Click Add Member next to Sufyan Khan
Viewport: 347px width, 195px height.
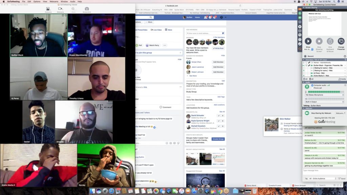click(218, 62)
